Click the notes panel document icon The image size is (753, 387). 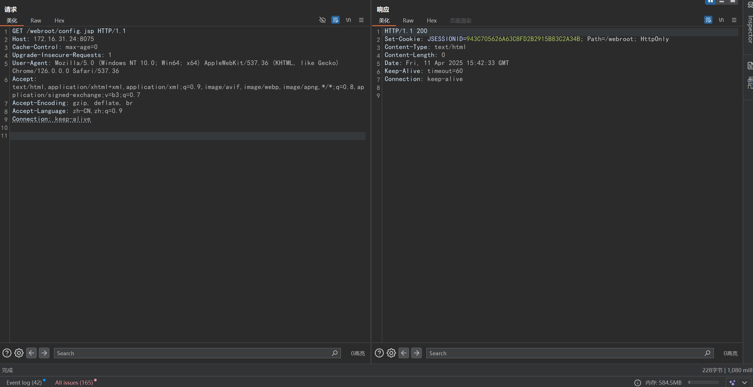[750, 66]
